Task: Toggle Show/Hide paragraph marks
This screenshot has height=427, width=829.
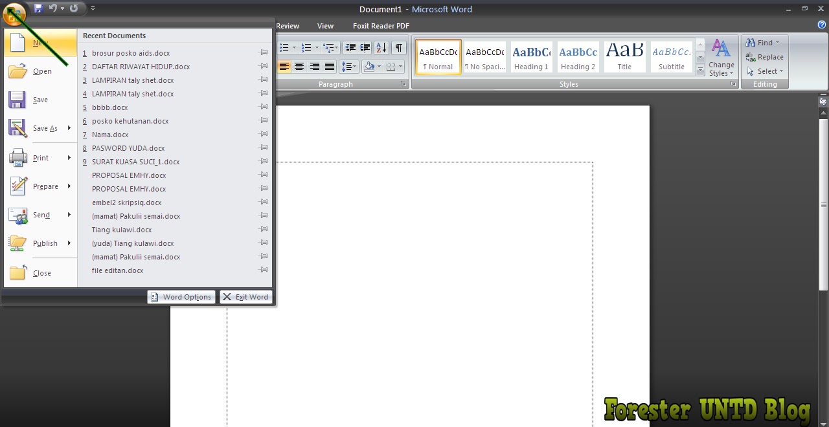Action: [399, 48]
